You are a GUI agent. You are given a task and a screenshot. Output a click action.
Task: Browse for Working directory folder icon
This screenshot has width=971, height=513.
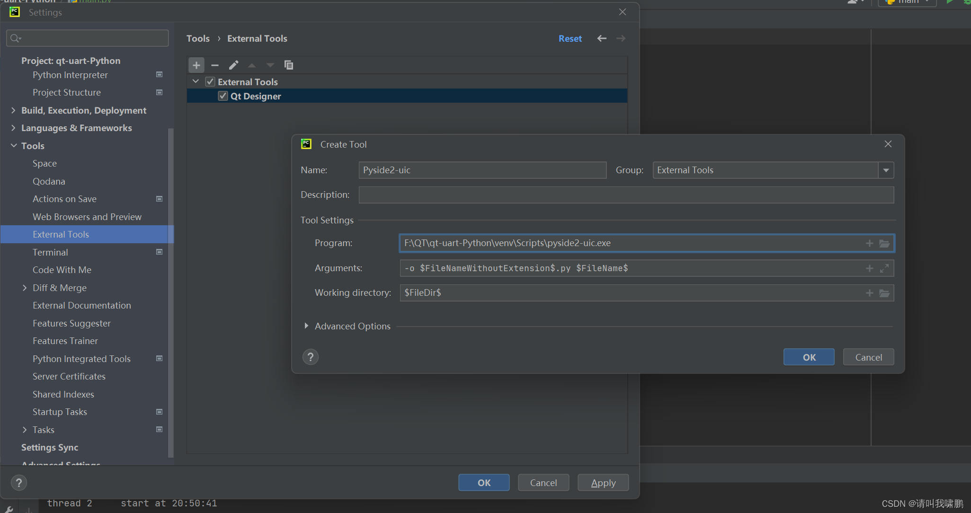point(884,293)
